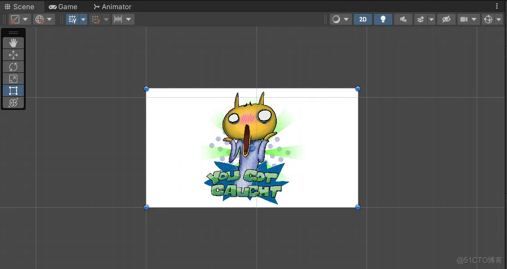Viewport: 507px width, 269px height.
Task: Click the You Got Caught image
Action: click(x=252, y=148)
